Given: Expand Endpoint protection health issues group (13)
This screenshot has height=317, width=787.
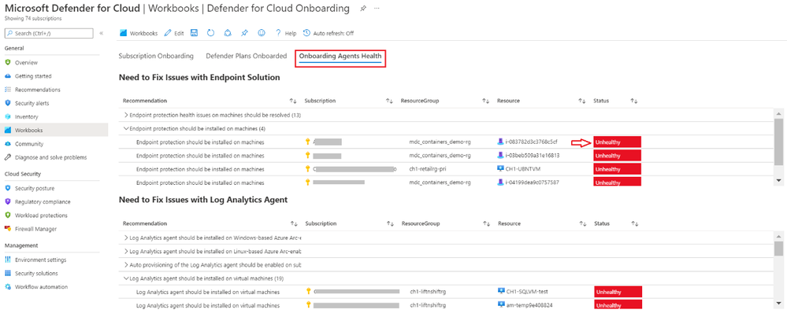Looking at the screenshot, I should pos(126,115).
